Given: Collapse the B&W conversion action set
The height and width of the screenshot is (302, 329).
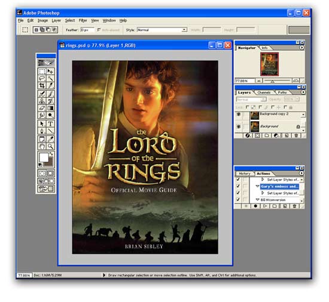Looking at the screenshot, I should coord(257,200).
